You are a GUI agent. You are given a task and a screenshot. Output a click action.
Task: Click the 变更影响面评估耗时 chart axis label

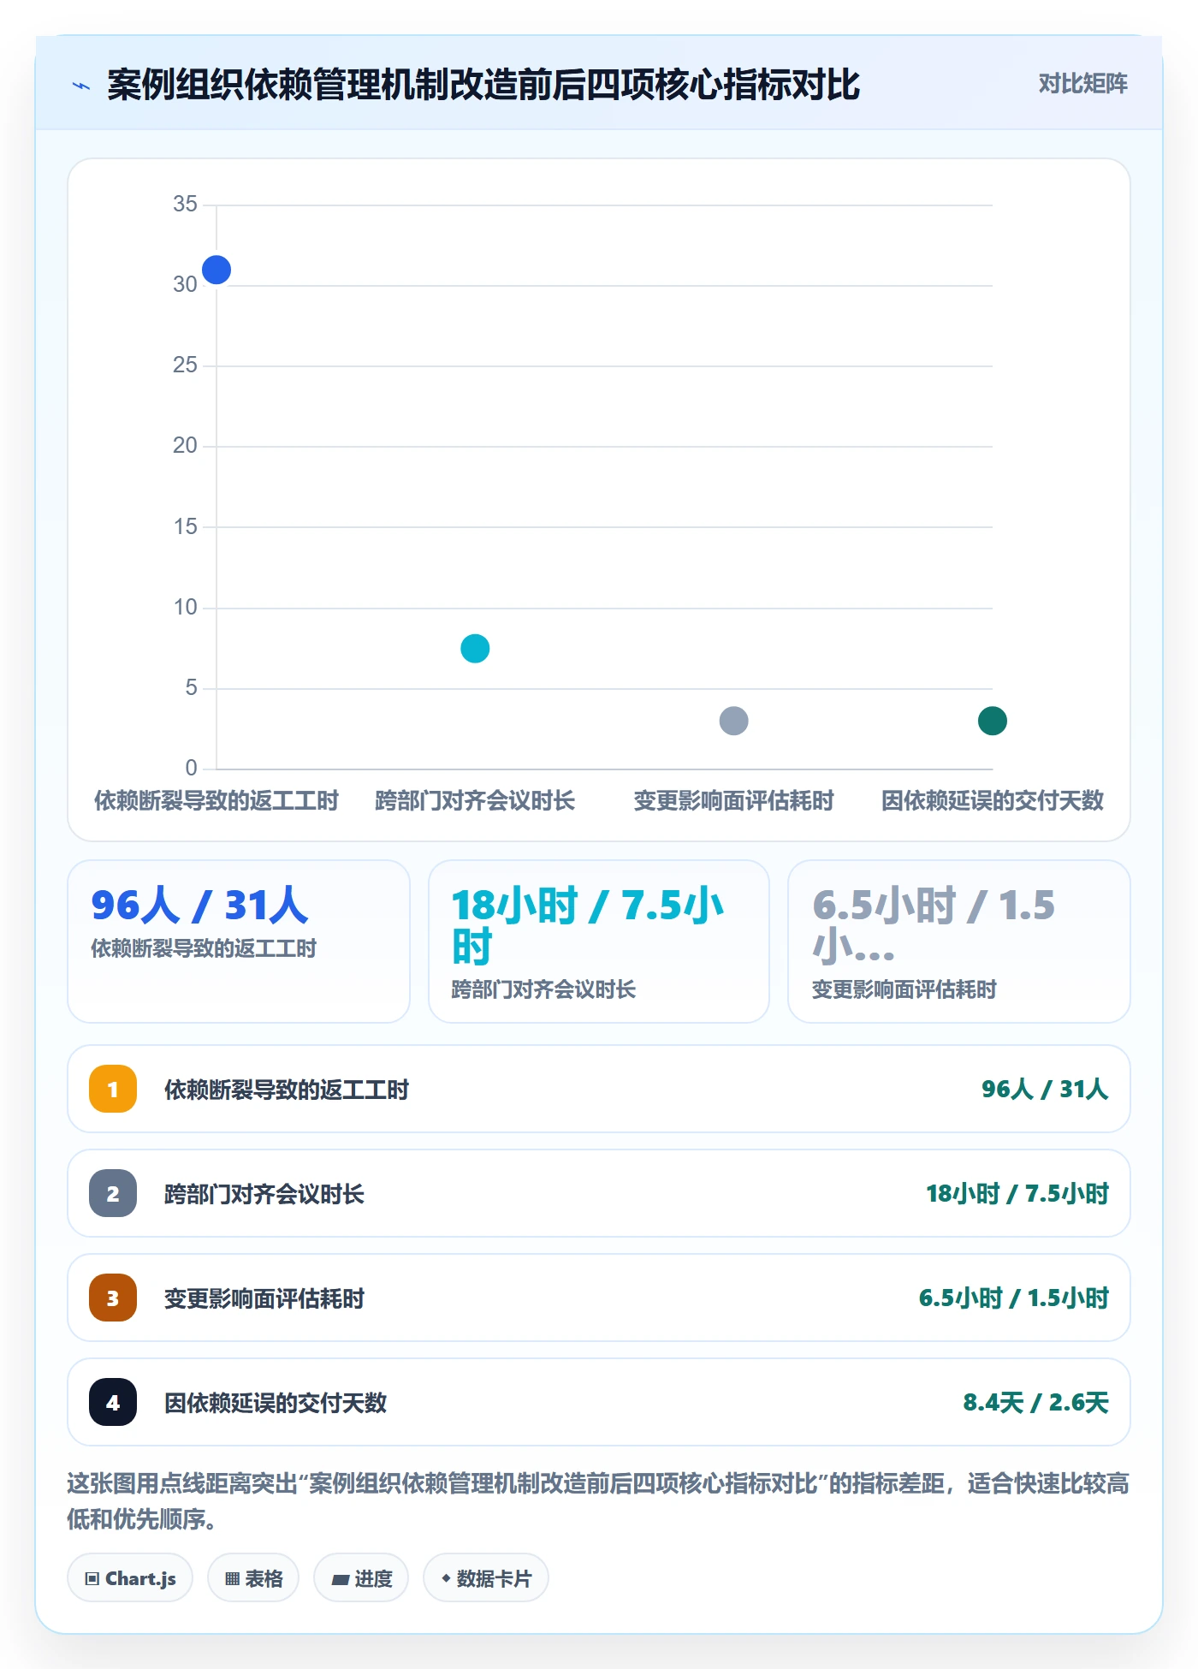pyautogui.click(x=734, y=800)
